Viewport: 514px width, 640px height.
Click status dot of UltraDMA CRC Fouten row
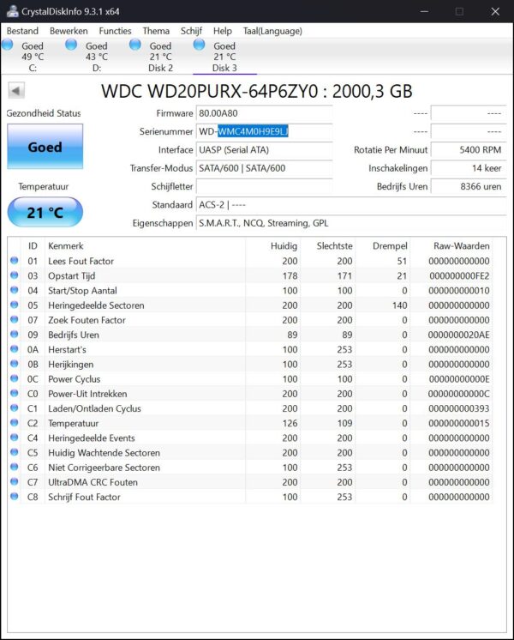15,481
